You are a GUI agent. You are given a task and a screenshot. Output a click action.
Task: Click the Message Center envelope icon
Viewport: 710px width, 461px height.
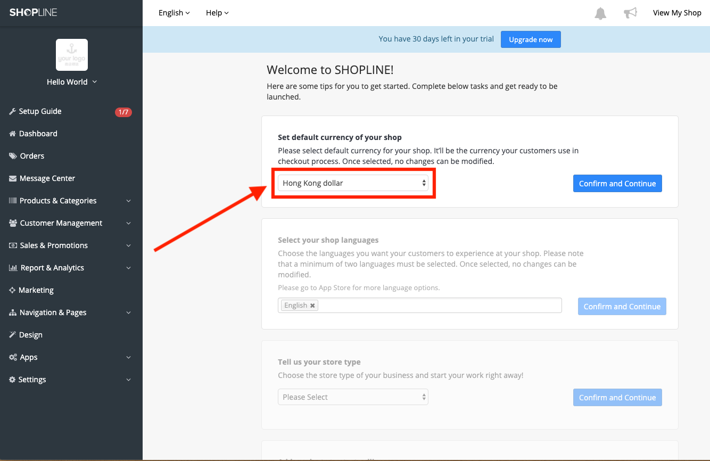pyautogui.click(x=13, y=178)
